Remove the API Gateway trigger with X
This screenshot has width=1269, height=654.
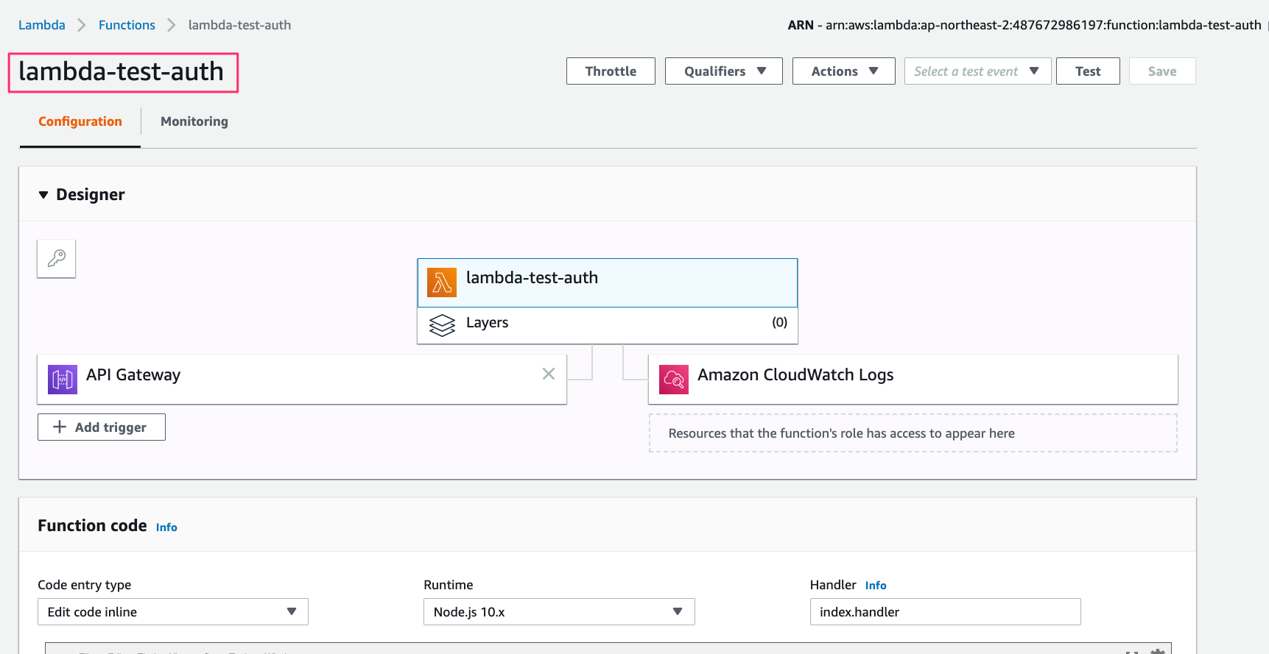tap(549, 374)
